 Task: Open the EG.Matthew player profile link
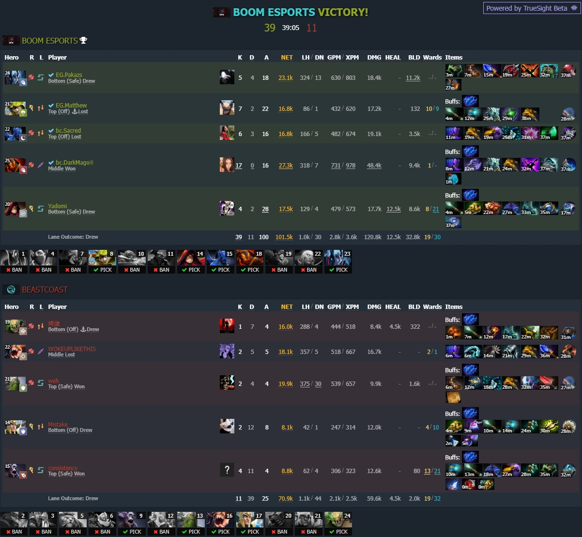(71, 105)
